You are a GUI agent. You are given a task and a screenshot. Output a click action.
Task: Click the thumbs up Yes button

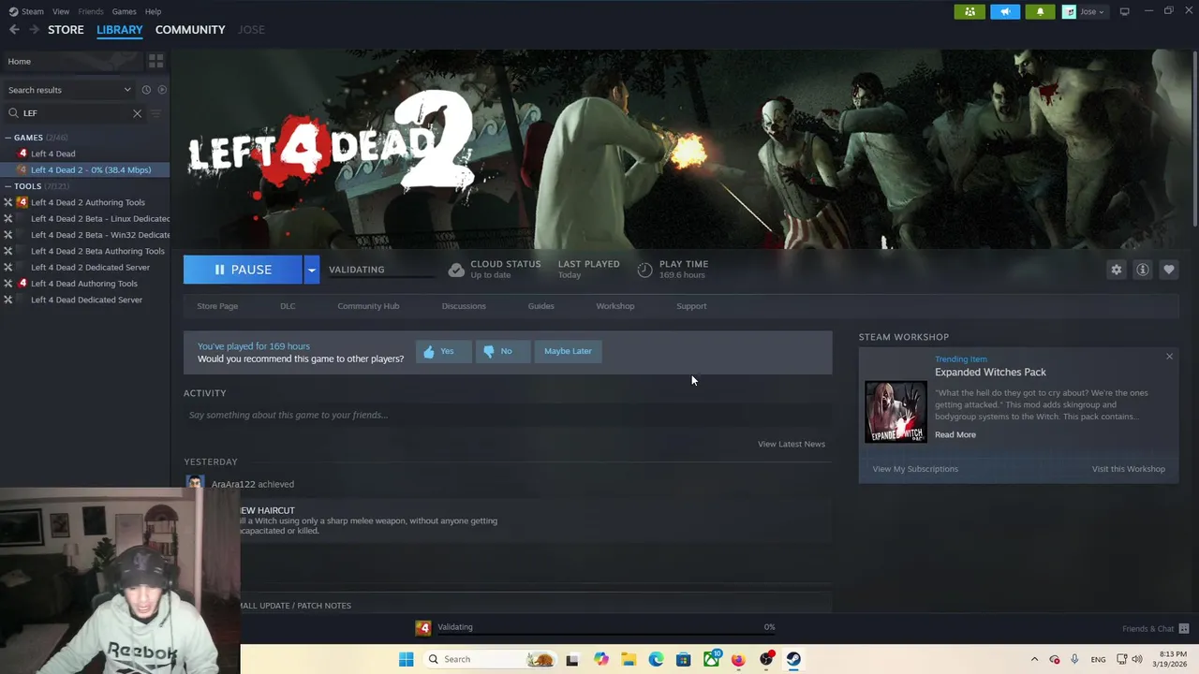tap(443, 351)
